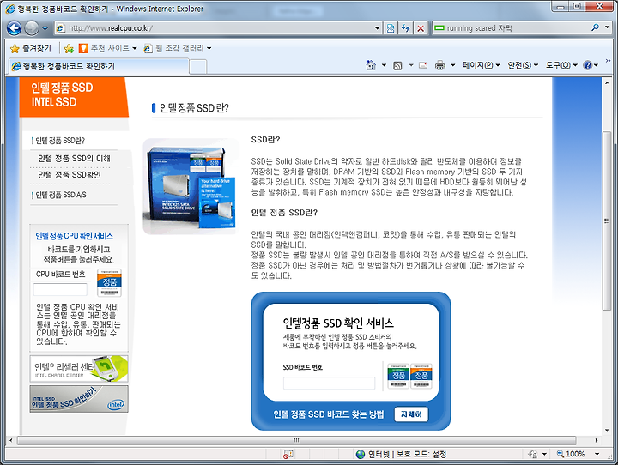The width and height of the screenshot is (618, 465).
Task: Click the left SSD 정품 sticker button
Action: point(398,376)
